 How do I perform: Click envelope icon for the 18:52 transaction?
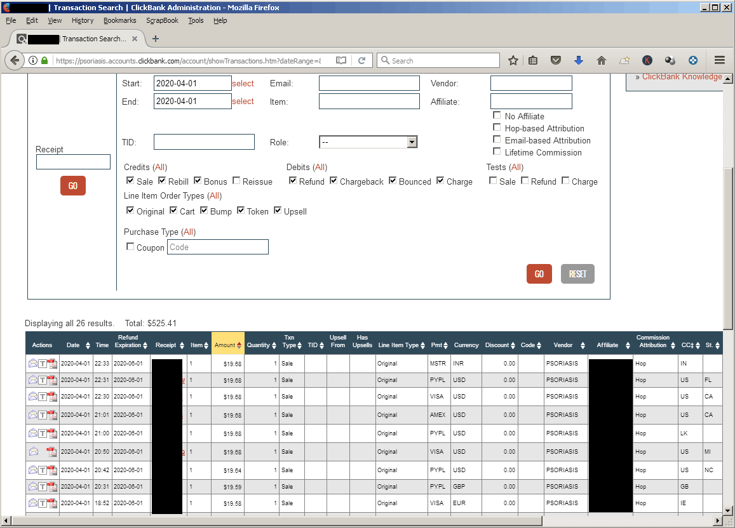pos(33,503)
